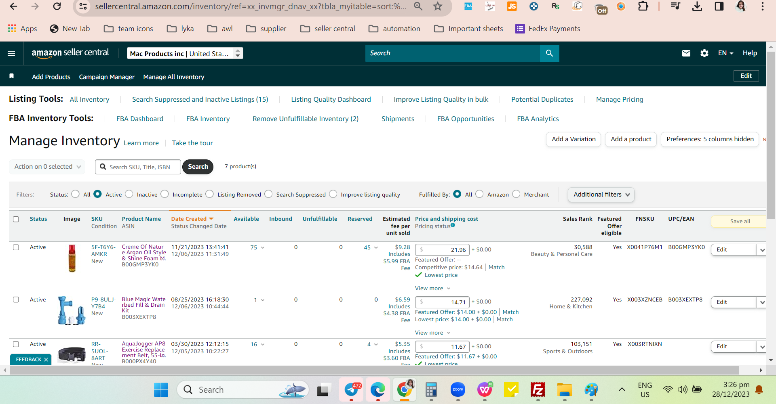The image size is (776, 404).
Task: Open the Shipments FBA tool
Action: 398,119
